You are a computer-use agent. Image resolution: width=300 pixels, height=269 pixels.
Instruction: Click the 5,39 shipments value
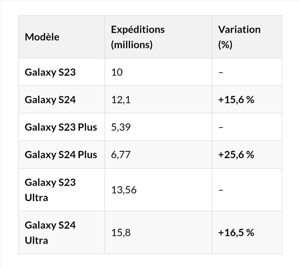click(121, 127)
